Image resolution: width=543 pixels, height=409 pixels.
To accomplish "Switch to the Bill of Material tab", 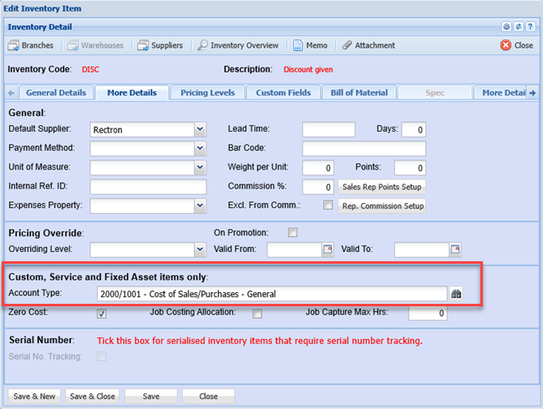I will [359, 93].
